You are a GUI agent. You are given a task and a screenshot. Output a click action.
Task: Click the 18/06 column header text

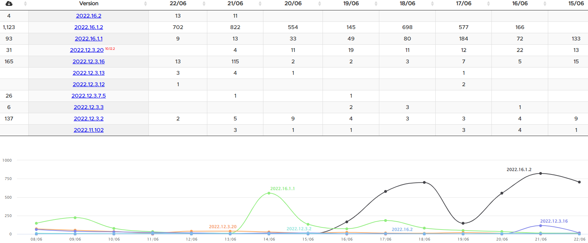(x=407, y=3)
